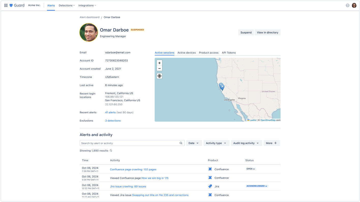The image size is (360, 202).
Task: Open the Activity type filter
Action: 216,143
